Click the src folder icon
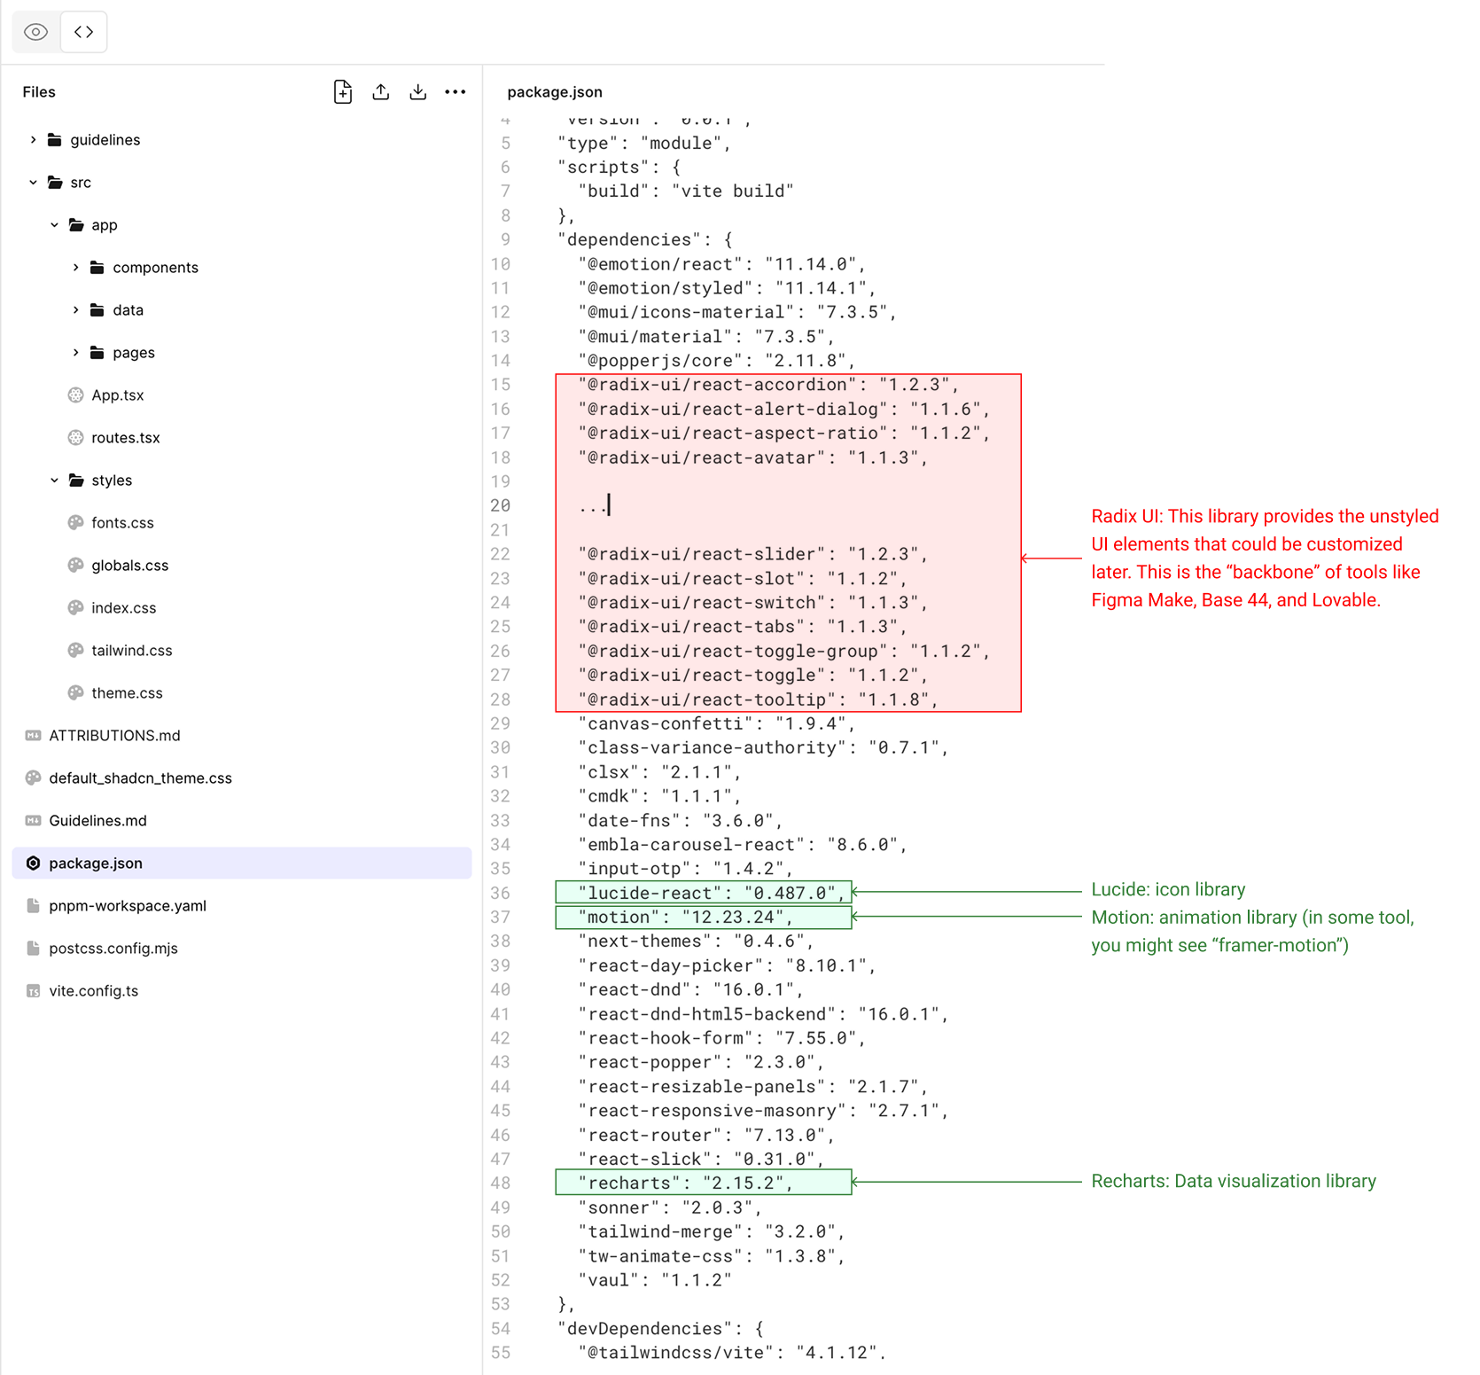The height and width of the screenshot is (1375, 1480). pyautogui.click(x=55, y=182)
